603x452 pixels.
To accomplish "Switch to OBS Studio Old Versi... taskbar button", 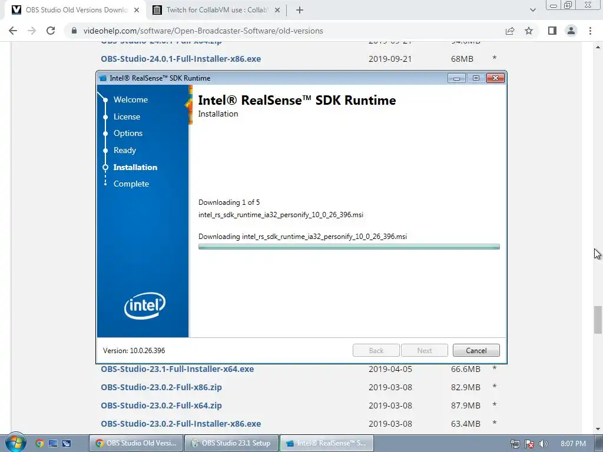I will tap(136, 443).
